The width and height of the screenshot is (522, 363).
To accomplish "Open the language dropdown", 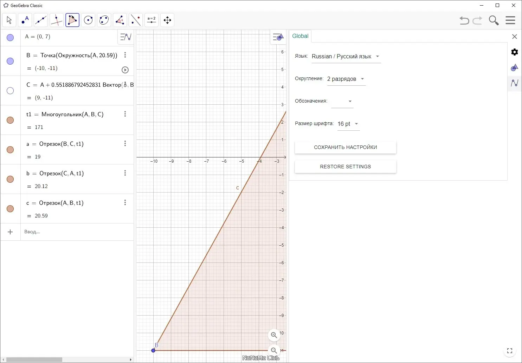I will (x=346, y=57).
